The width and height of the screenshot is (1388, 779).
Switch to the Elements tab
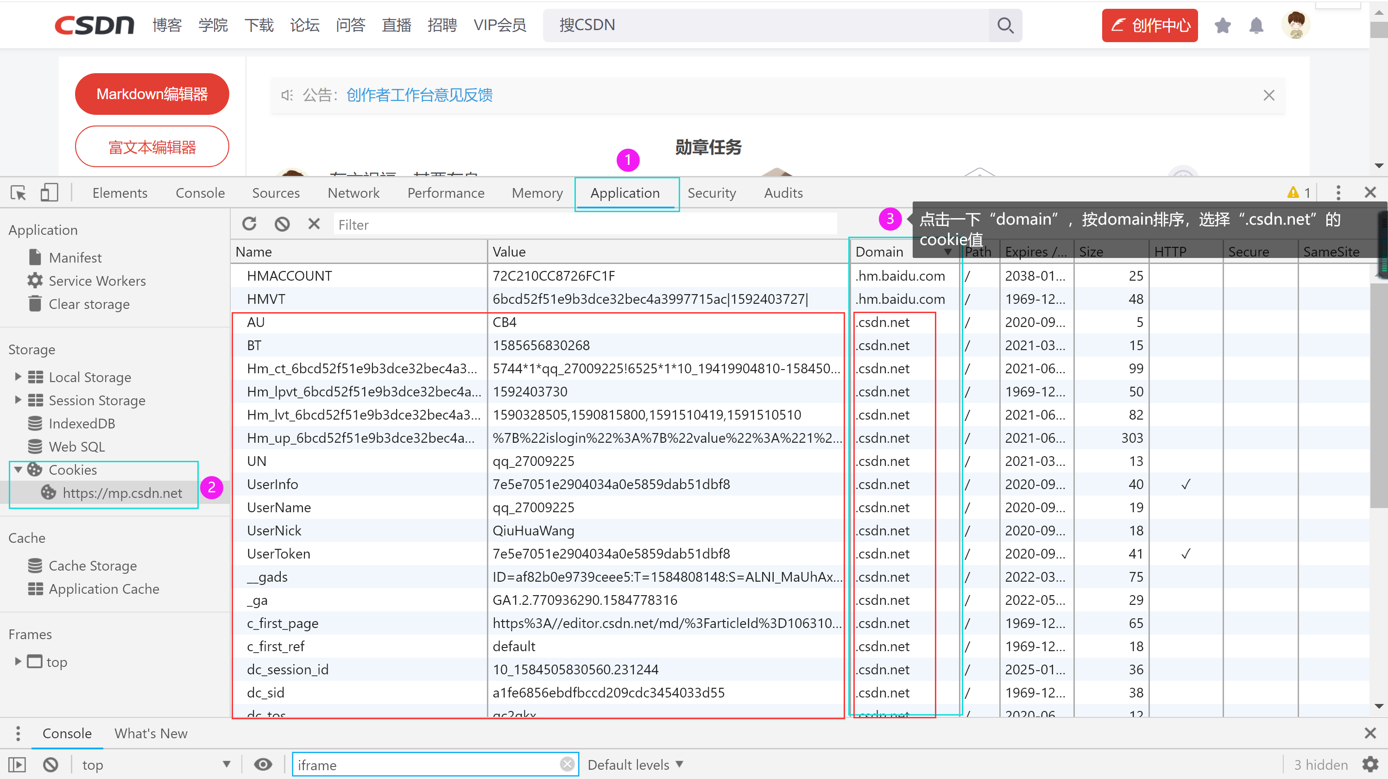[120, 193]
